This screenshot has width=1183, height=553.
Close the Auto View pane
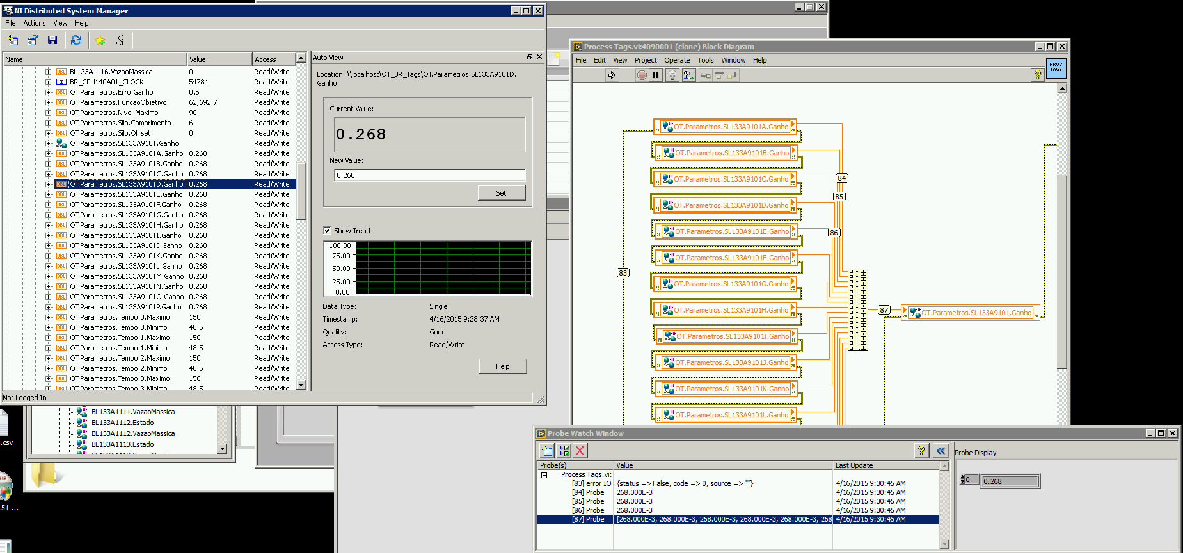539,57
